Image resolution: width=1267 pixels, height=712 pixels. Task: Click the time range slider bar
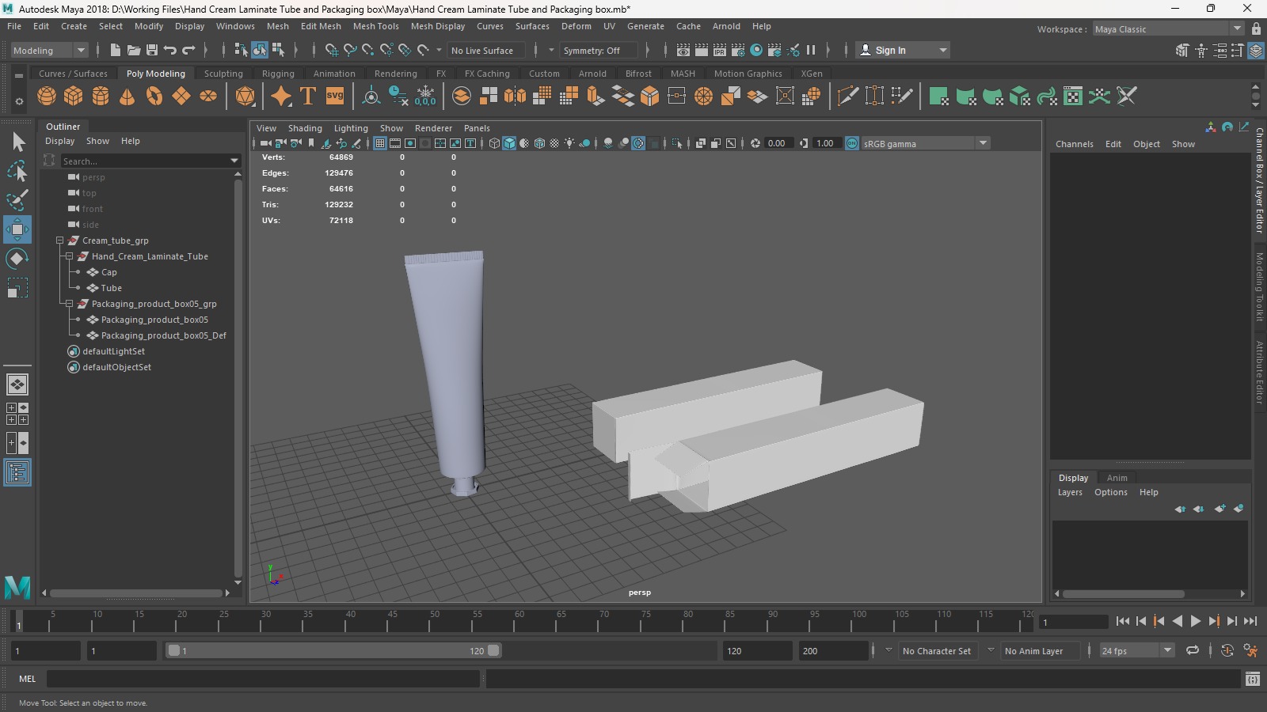click(333, 650)
